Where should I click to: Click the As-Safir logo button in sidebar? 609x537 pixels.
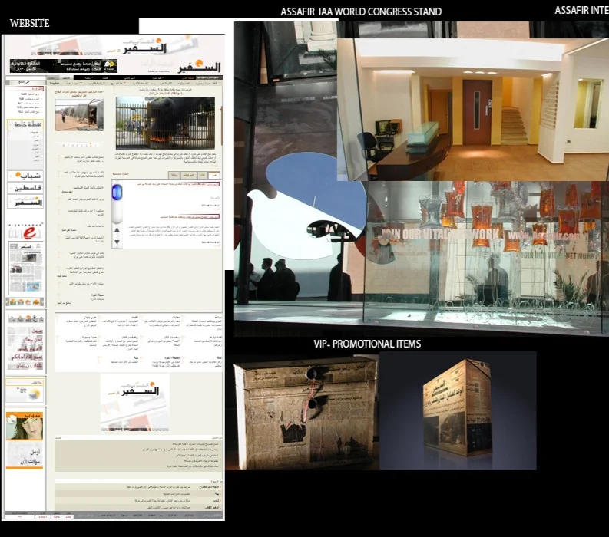tap(25, 201)
